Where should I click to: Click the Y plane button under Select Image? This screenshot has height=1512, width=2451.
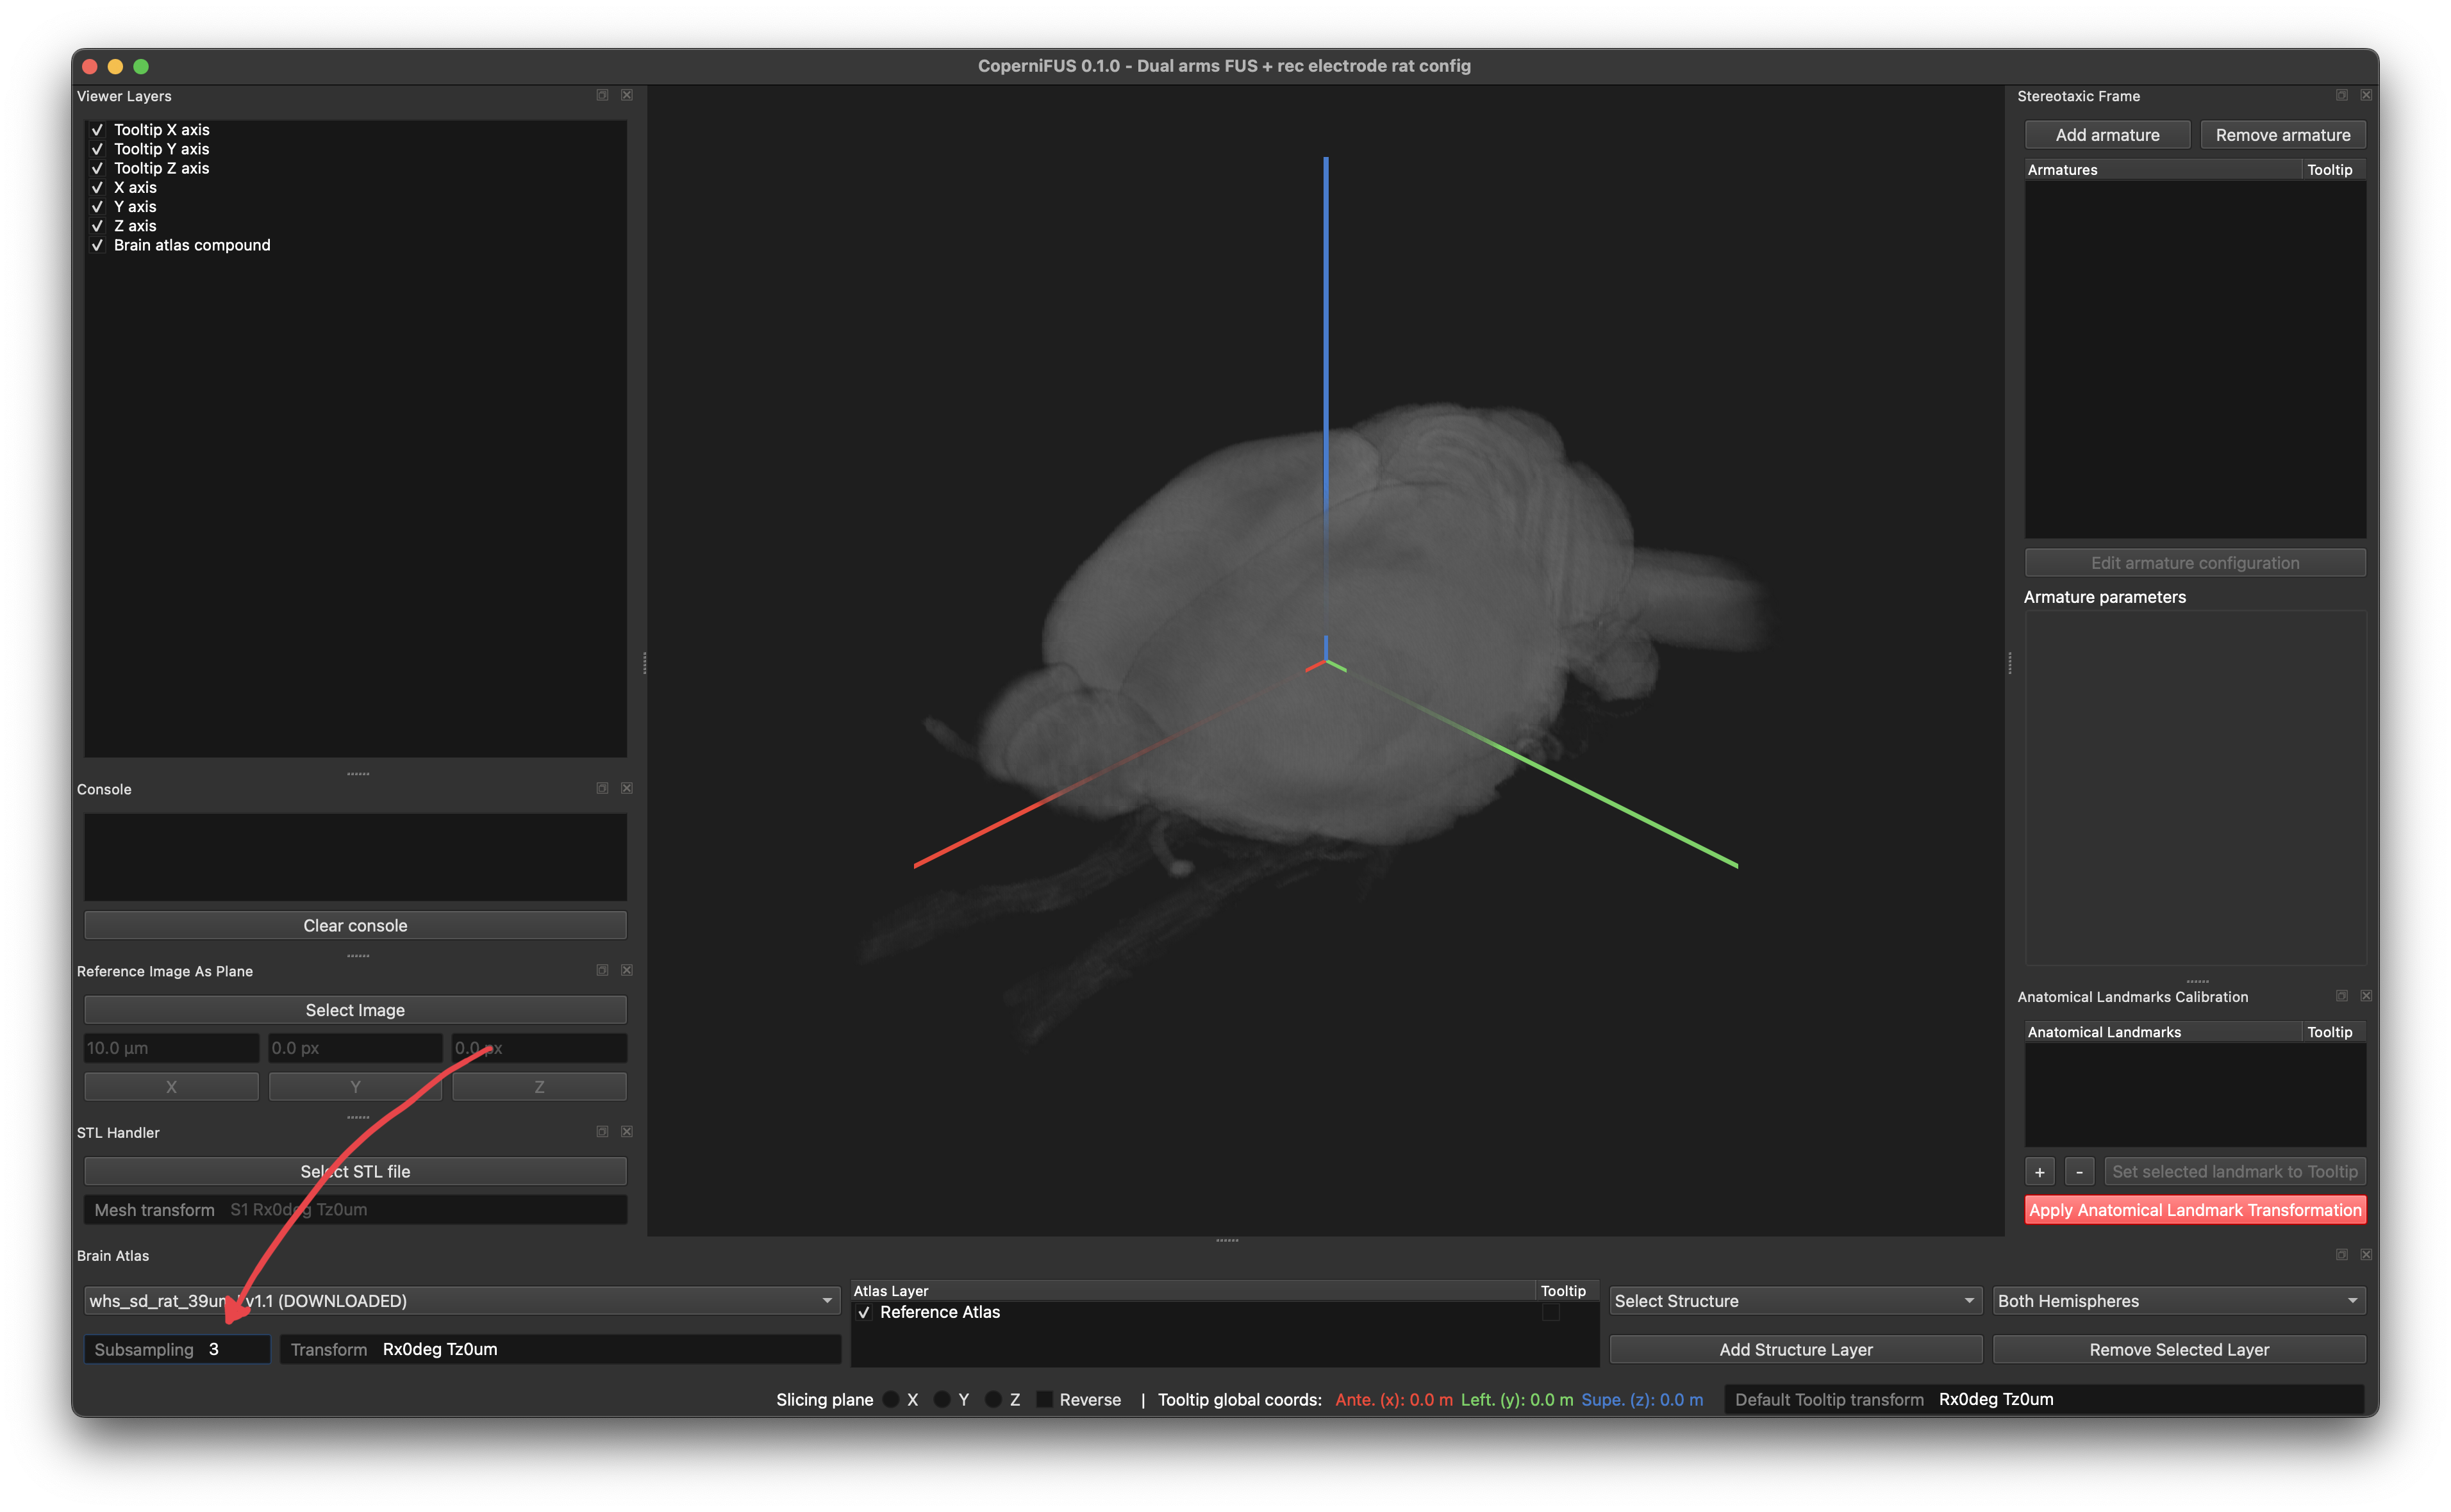tap(355, 1087)
